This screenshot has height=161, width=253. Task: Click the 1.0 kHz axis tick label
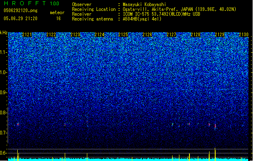click(4, 72)
